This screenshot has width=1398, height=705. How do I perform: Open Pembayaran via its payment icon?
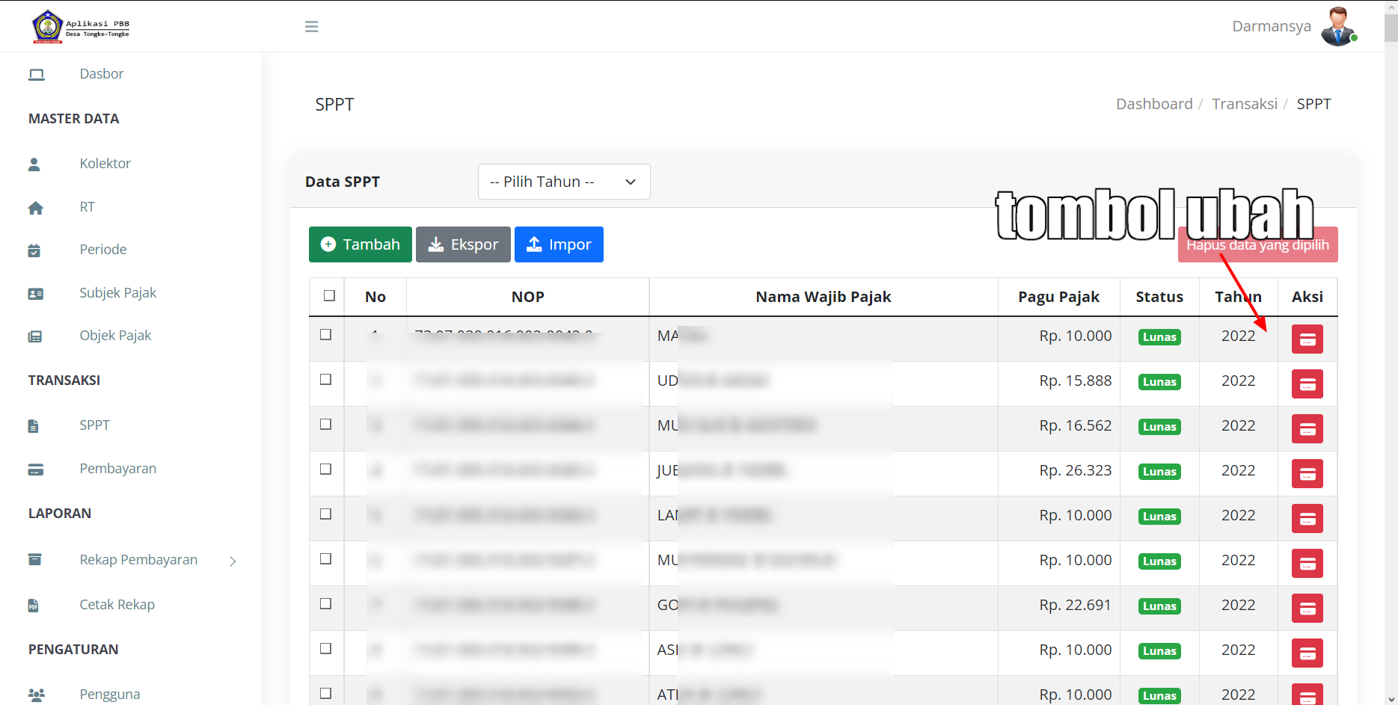click(x=35, y=469)
